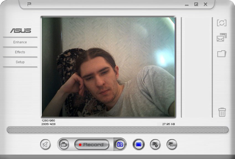
Task: Open the Enhance menu
Action: tap(20, 42)
